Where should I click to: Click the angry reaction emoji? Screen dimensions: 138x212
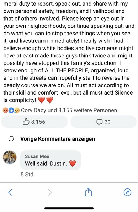click(5, 111)
